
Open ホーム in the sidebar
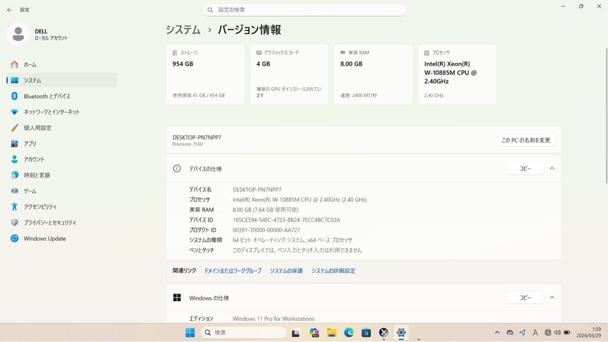click(x=61, y=64)
